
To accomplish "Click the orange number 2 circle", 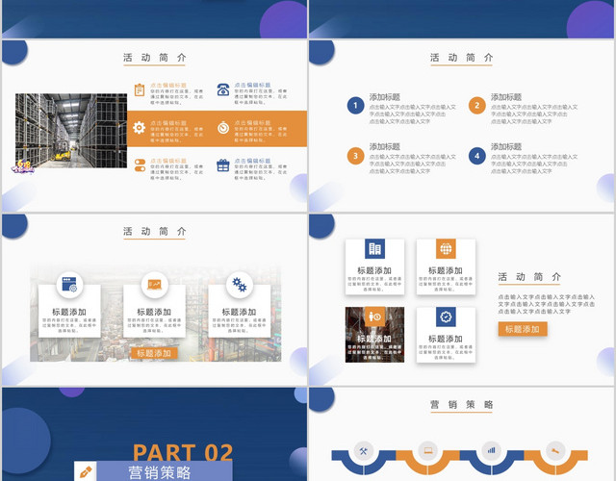I will coord(477,105).
